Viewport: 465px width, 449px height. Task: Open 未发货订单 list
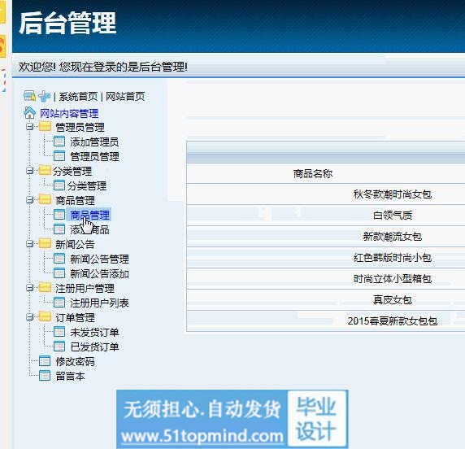click(94, 332)
